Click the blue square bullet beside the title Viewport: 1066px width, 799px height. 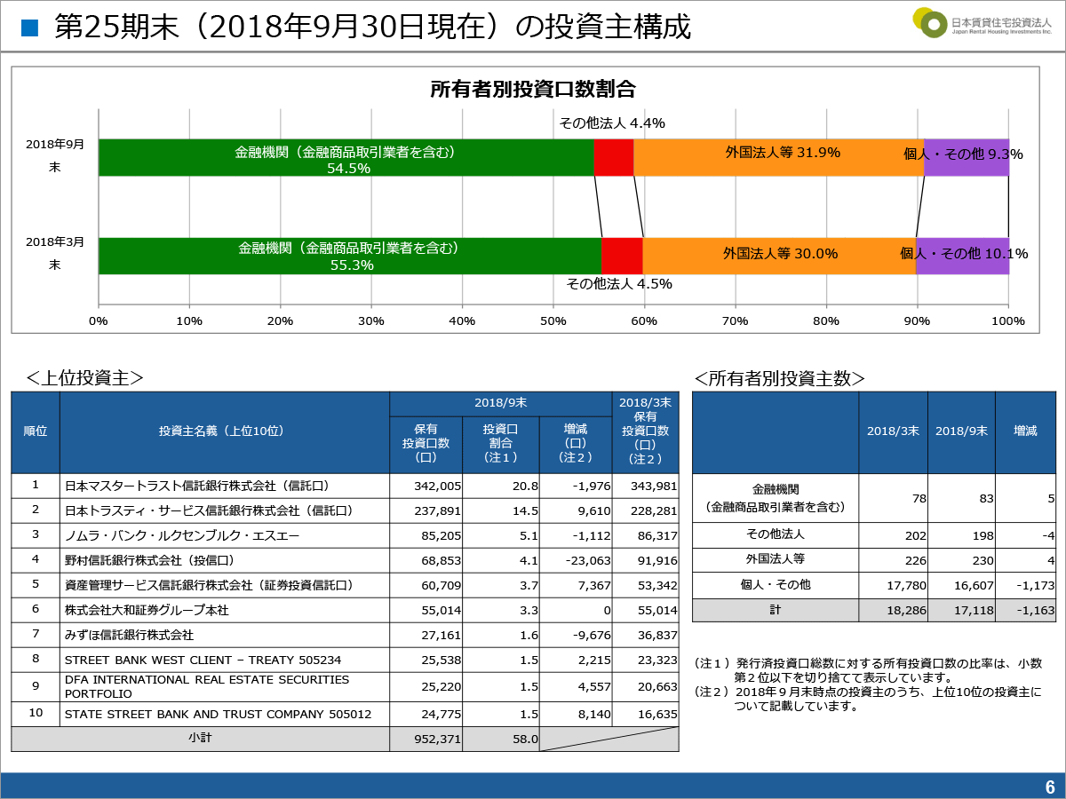click(30, 28)
